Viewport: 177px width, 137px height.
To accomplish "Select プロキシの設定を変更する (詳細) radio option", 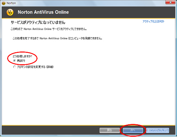I will pyautogui.click(x=14, y=67).
